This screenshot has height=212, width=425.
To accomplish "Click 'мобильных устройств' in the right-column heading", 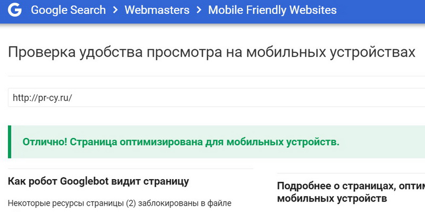I will pyautogui.click(x=332, y=199).
